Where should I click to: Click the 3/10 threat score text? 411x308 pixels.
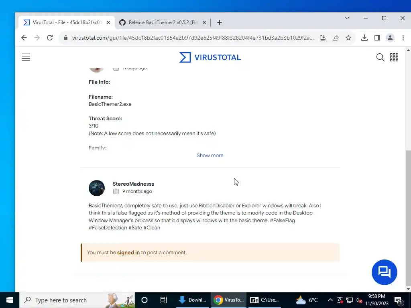tap(94, 126)
